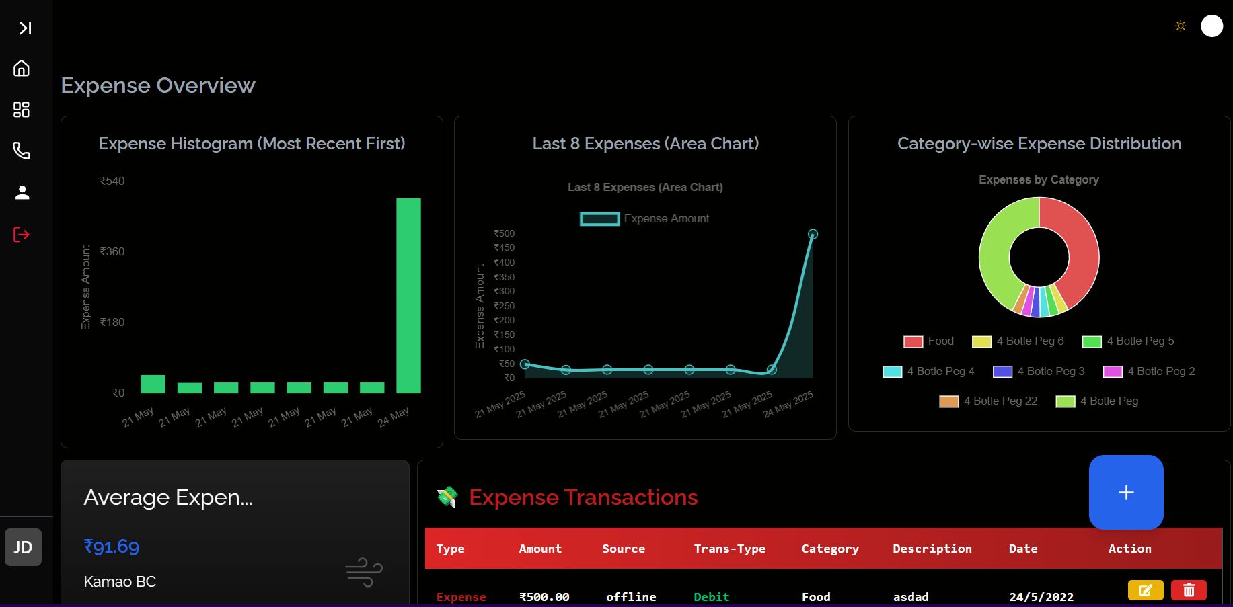1233x607 pixels.
Task: Click the JD user initials badge
Action: (x=24, y=547)
